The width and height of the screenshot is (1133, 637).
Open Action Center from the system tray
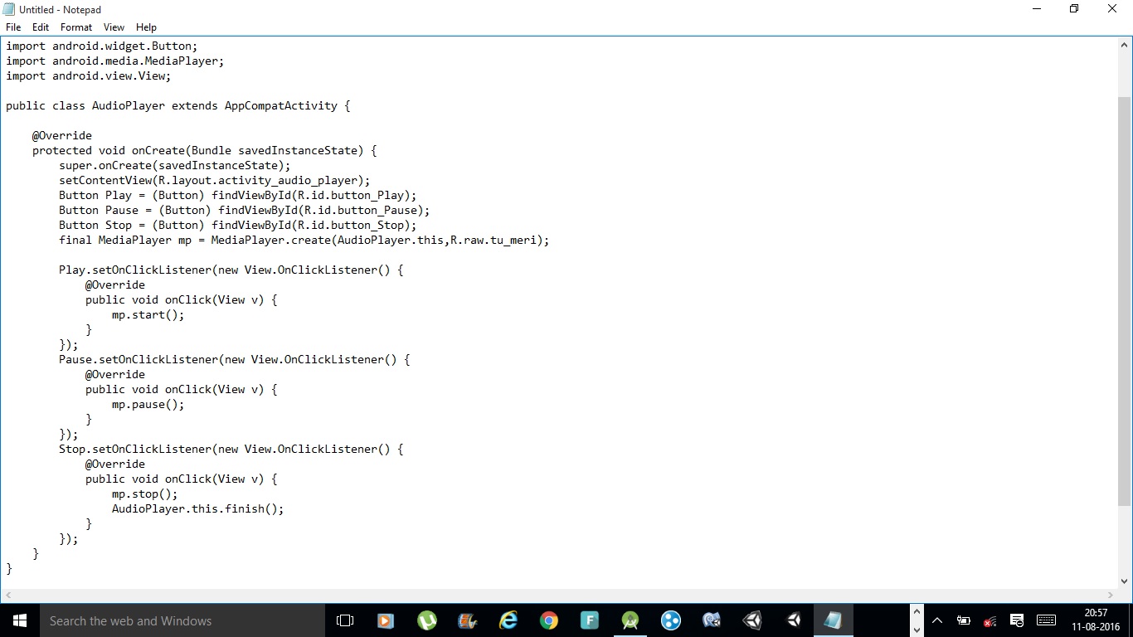[x=1016, y=620]
